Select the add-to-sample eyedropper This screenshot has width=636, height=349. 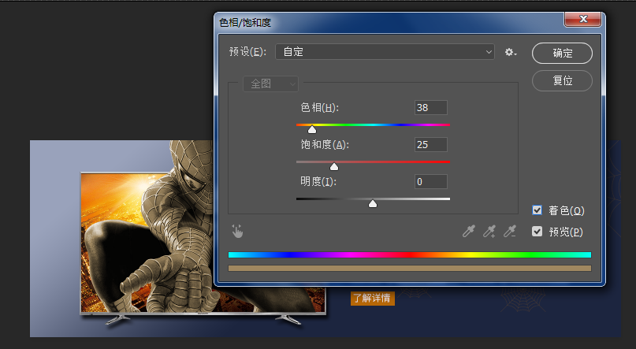(x=489, y=232)
